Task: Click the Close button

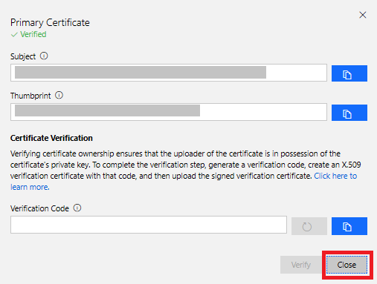Action: [347, 265]
